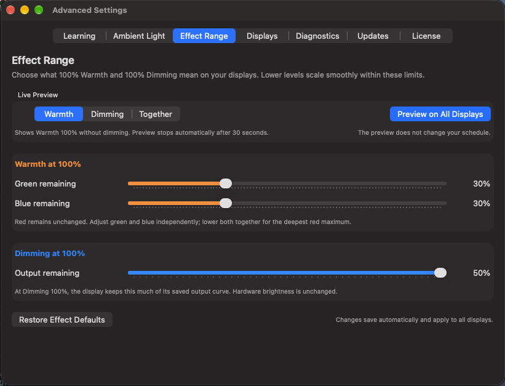This screenshot has height=386, width=505.
Task: Switch to the Learning tab
Action: click(x=79, y=36)
